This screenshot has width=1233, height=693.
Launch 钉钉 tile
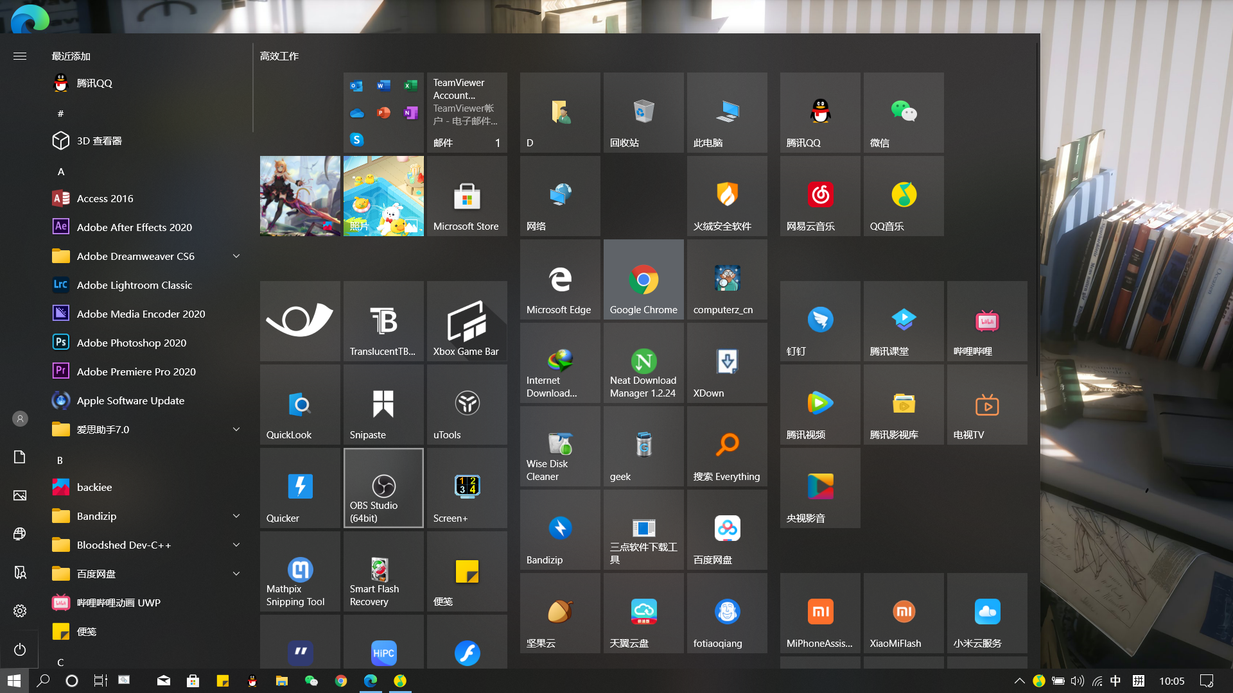click(820, 321)
